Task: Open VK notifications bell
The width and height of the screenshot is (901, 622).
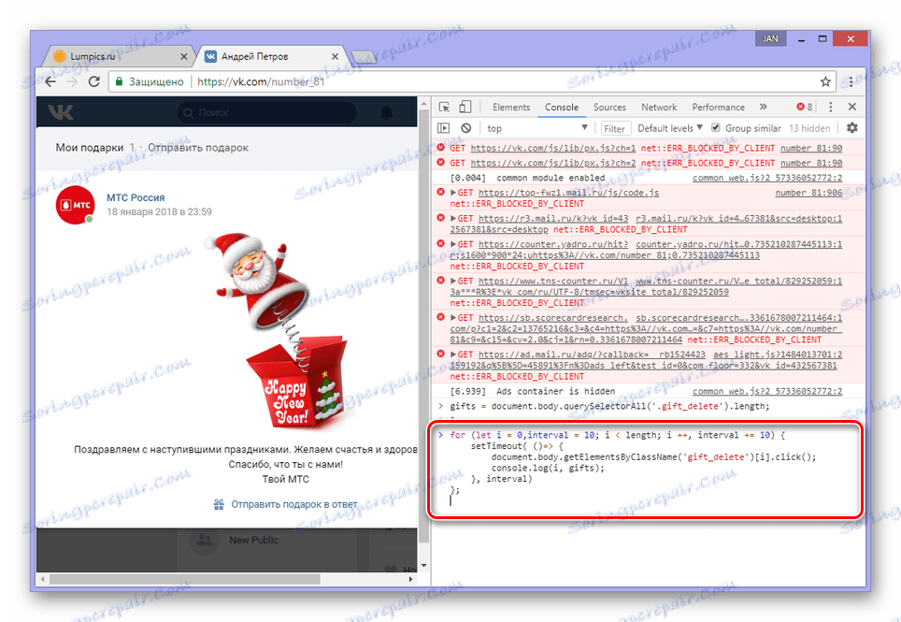Action: click(x=387, y=112)
